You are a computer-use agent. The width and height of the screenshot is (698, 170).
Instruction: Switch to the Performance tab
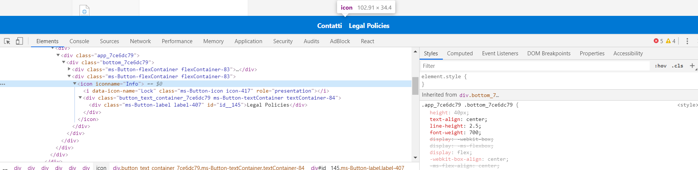coord(177,41)
